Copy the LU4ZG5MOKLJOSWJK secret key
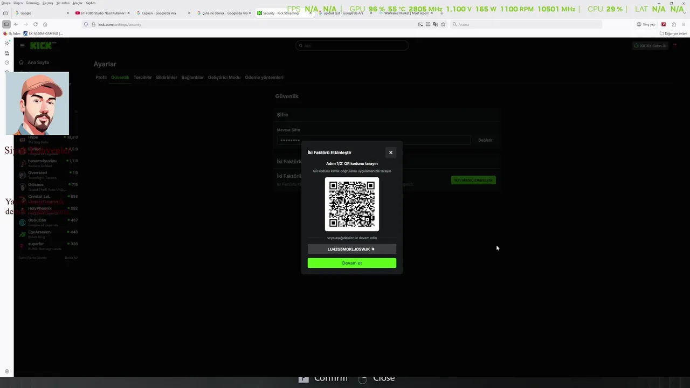 click(351, 249)
